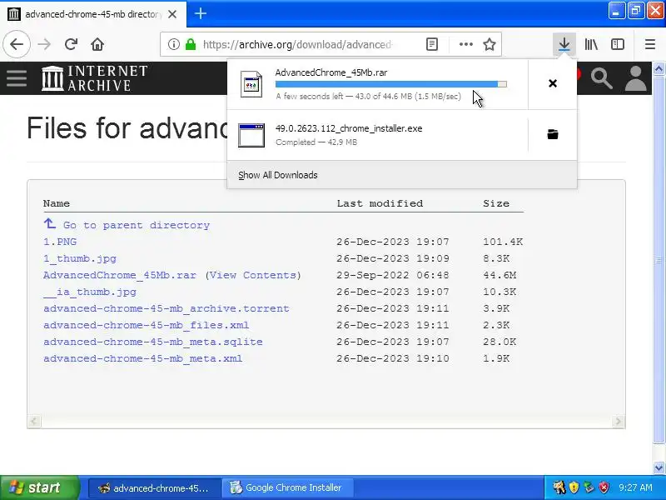This screenshot has height=500, width=666.
Task: Click AdvancedChrome_45Mb.rar file icon in downloads
Action: point(251,84)
